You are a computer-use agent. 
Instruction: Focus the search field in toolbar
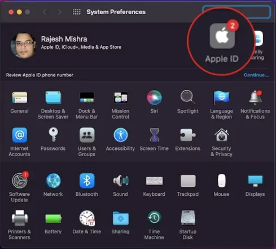point(236,12)
